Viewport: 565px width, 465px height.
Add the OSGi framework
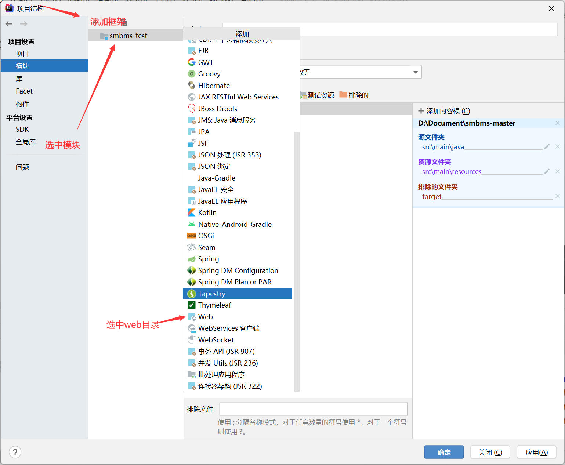point(238,236)
